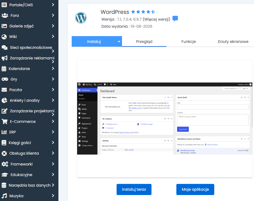The image size is (254, 201).
Task: Open the Zrzuty ekranowe tab
Action: [233, 42]
